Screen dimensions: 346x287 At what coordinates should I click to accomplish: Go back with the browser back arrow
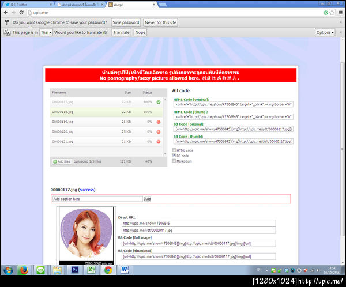6,13
